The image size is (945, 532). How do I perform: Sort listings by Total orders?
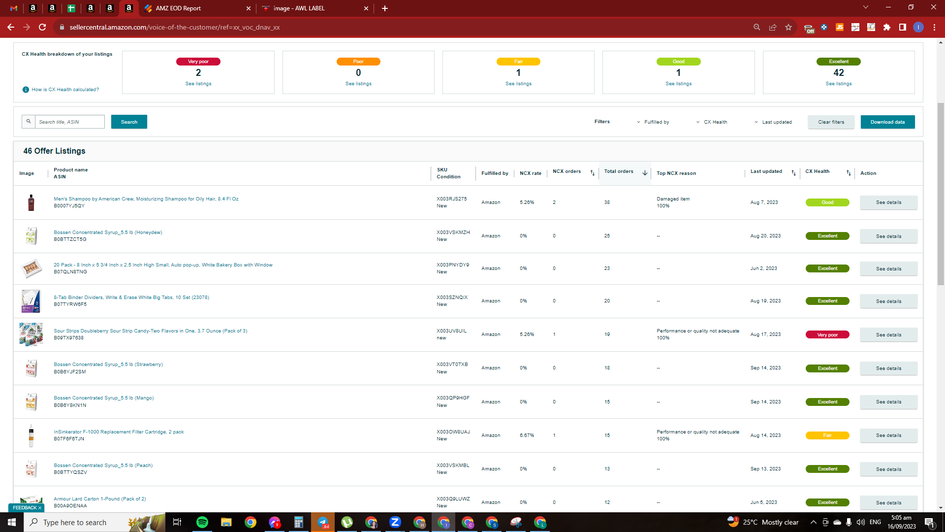pyautogui.click(x=645, y=173)
